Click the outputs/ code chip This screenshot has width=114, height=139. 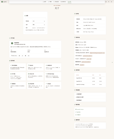(x=82, y=65)
